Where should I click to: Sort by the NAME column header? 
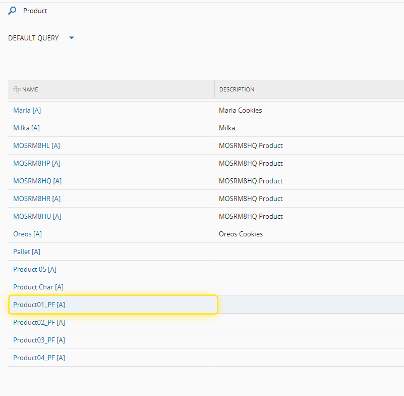pos(30,89)
